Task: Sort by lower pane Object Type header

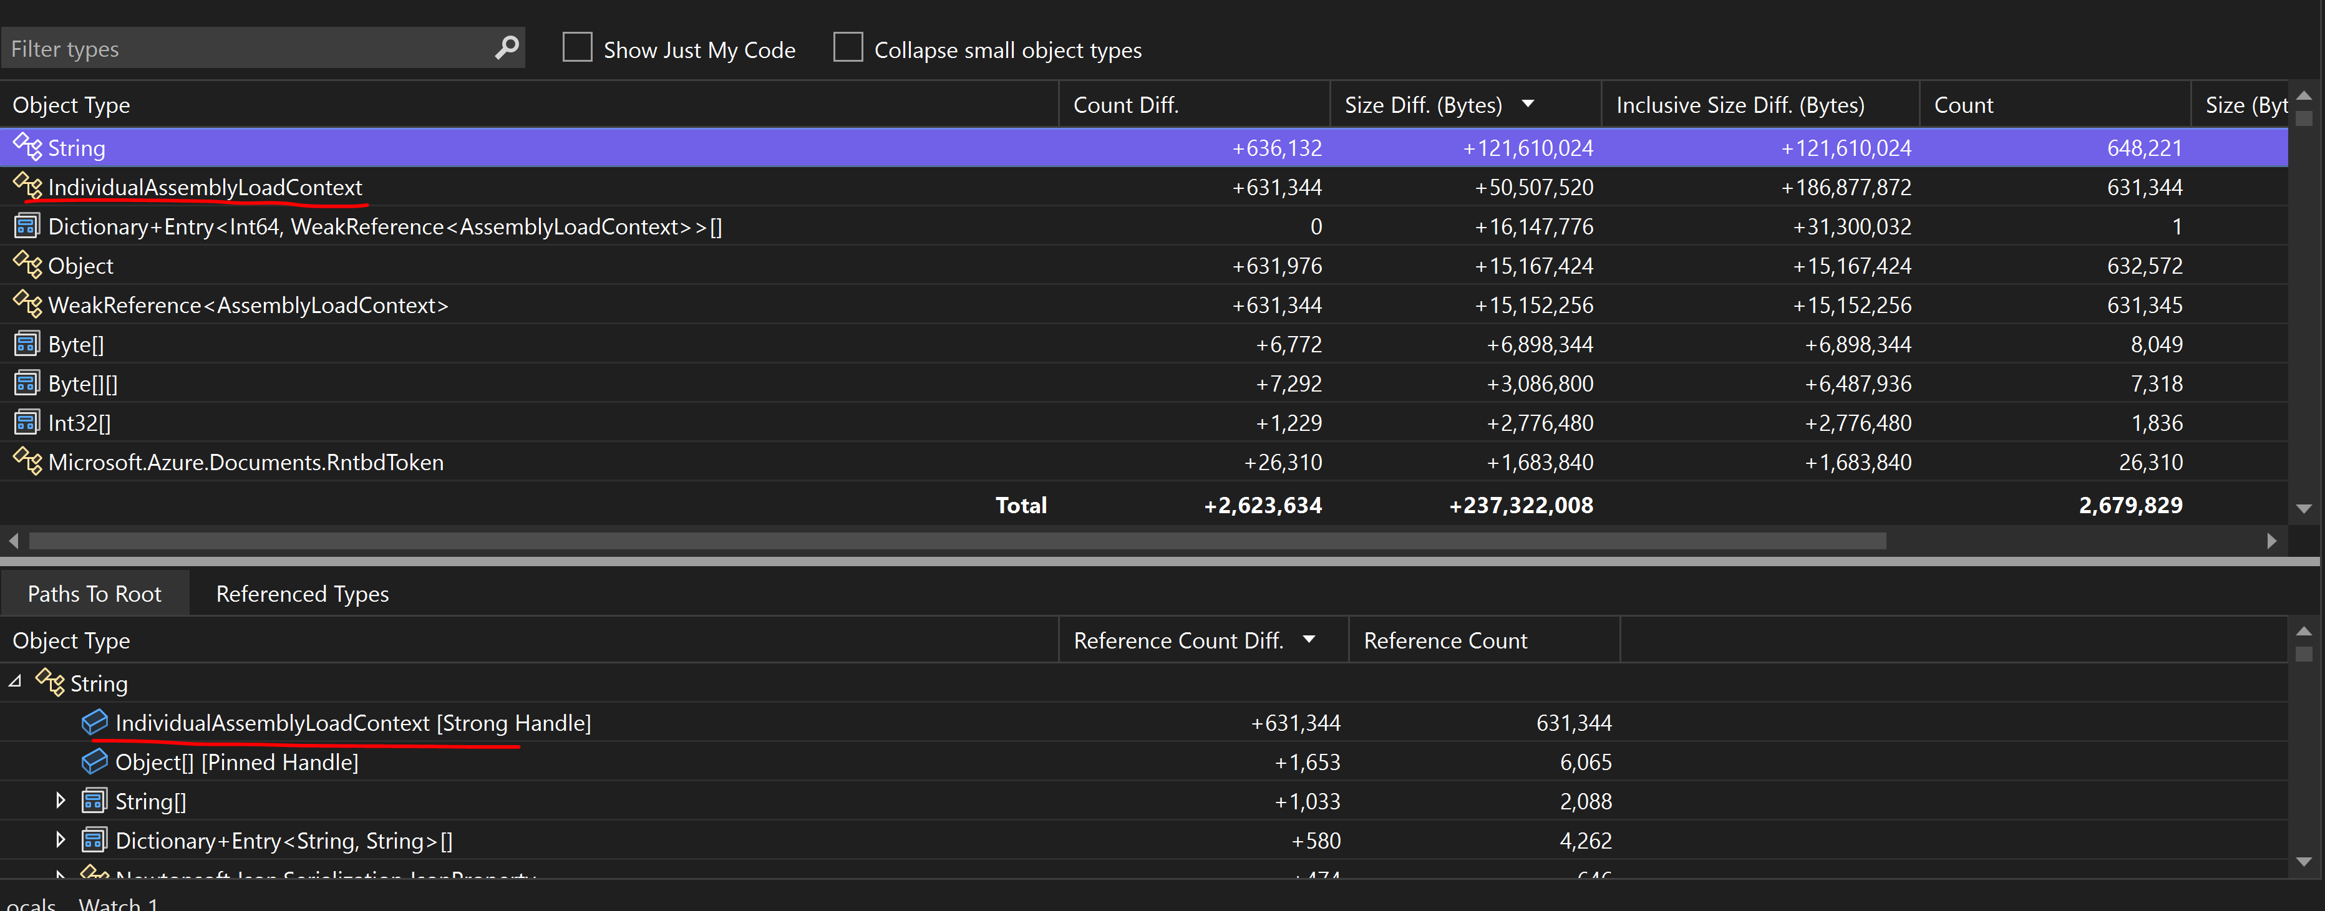Action: (529, 640)
